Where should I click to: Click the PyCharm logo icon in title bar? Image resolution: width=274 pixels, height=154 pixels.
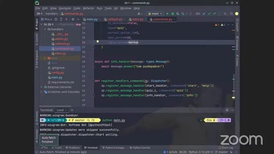point(37,3)
